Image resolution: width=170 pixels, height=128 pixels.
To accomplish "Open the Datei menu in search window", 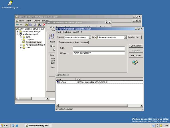I will (x=59, y=32).
